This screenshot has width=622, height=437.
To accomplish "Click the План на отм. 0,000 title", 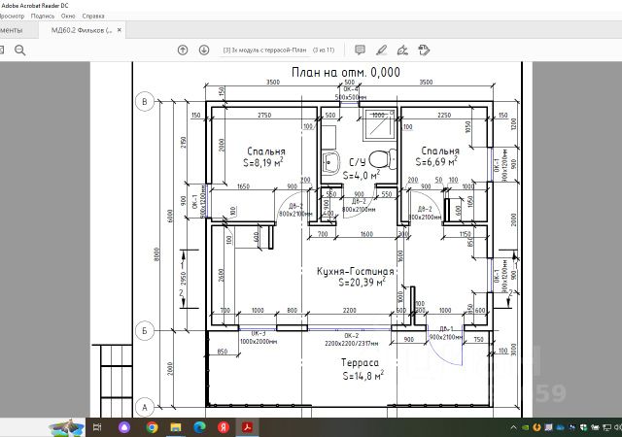I will tap(346, 72).
